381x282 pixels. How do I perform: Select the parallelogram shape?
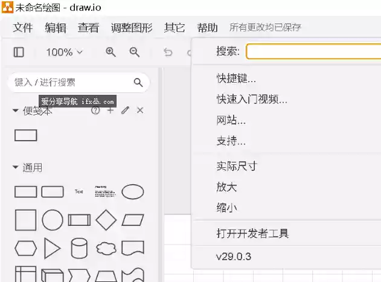[x=133, y=220]
